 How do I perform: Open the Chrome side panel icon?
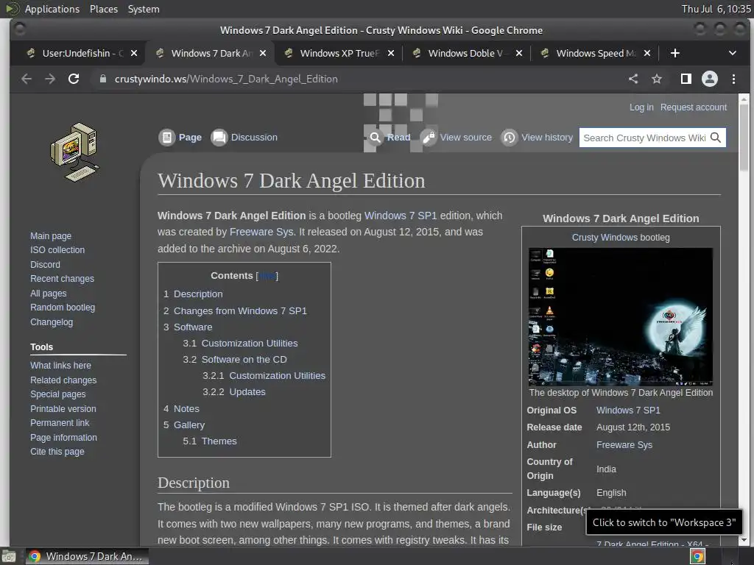pos(686,79)
